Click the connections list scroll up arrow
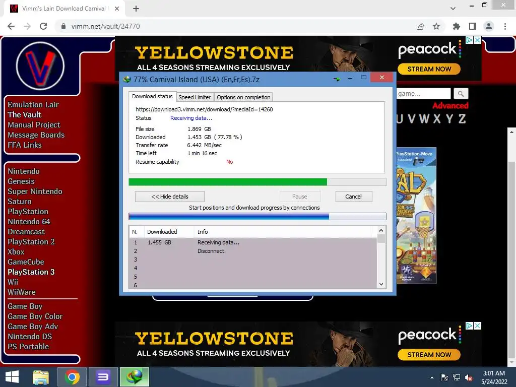This screenshot has width=516, height=387. coord(381,230)
